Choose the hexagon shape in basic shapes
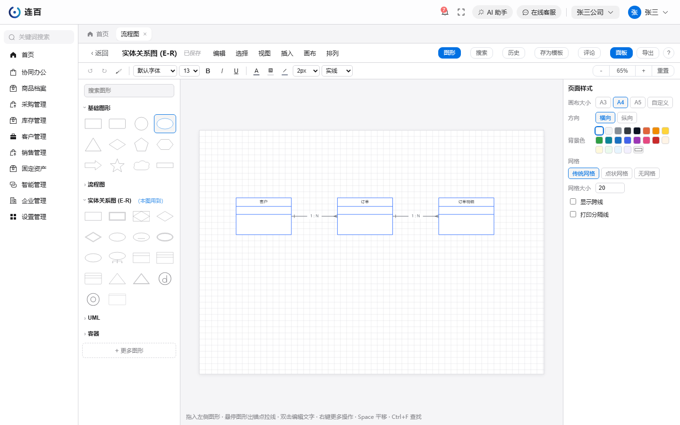The width and height of the screenshot is (680, 425). click(165, 144)
